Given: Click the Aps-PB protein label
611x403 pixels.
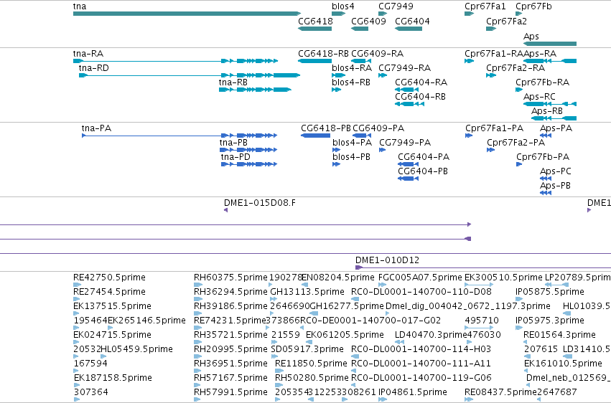Looking at the screenshot, I should tap(555, 186).
